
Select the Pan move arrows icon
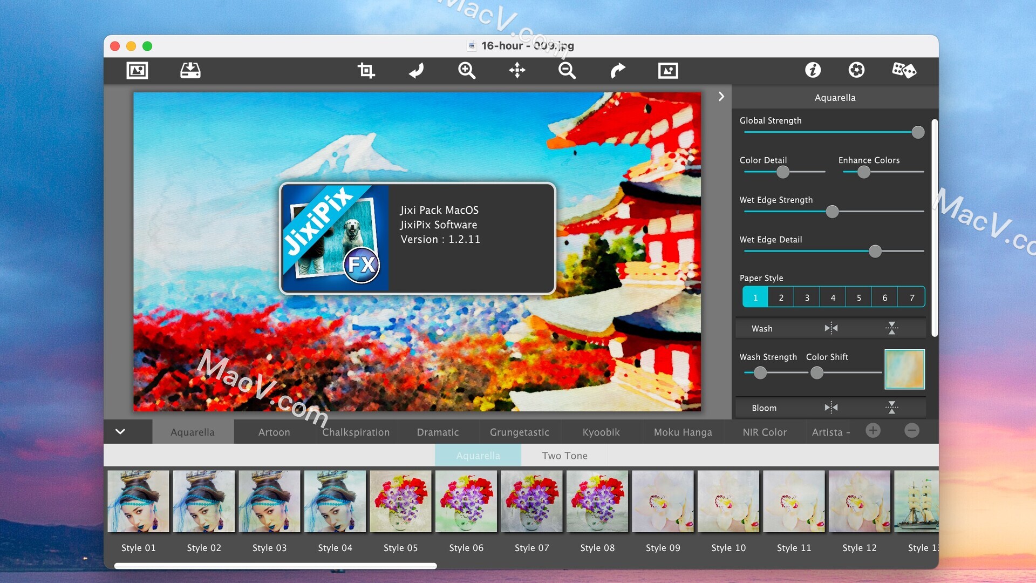(517, 70)
